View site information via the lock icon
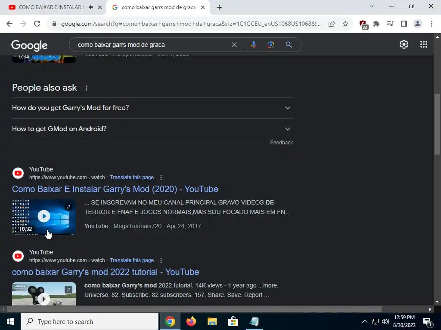The width and height of the screenshot is (441, 330). (54, 24)
